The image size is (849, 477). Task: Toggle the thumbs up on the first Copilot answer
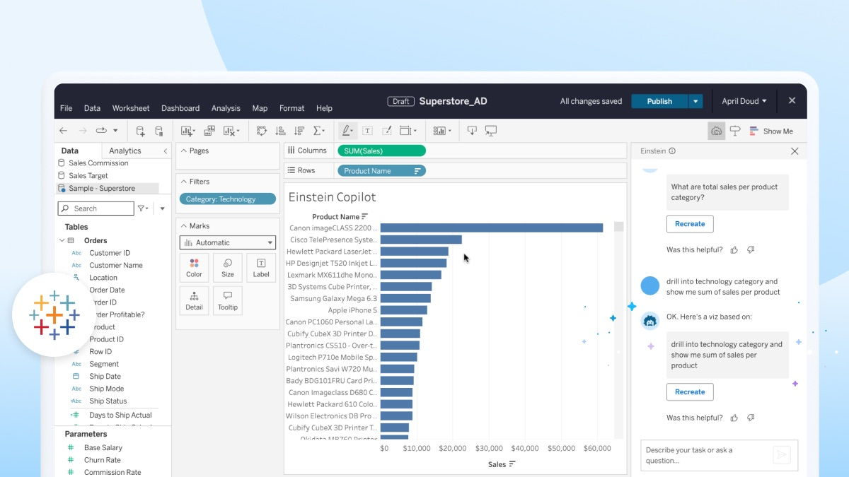pyautogui.click(x=734, y=249)
